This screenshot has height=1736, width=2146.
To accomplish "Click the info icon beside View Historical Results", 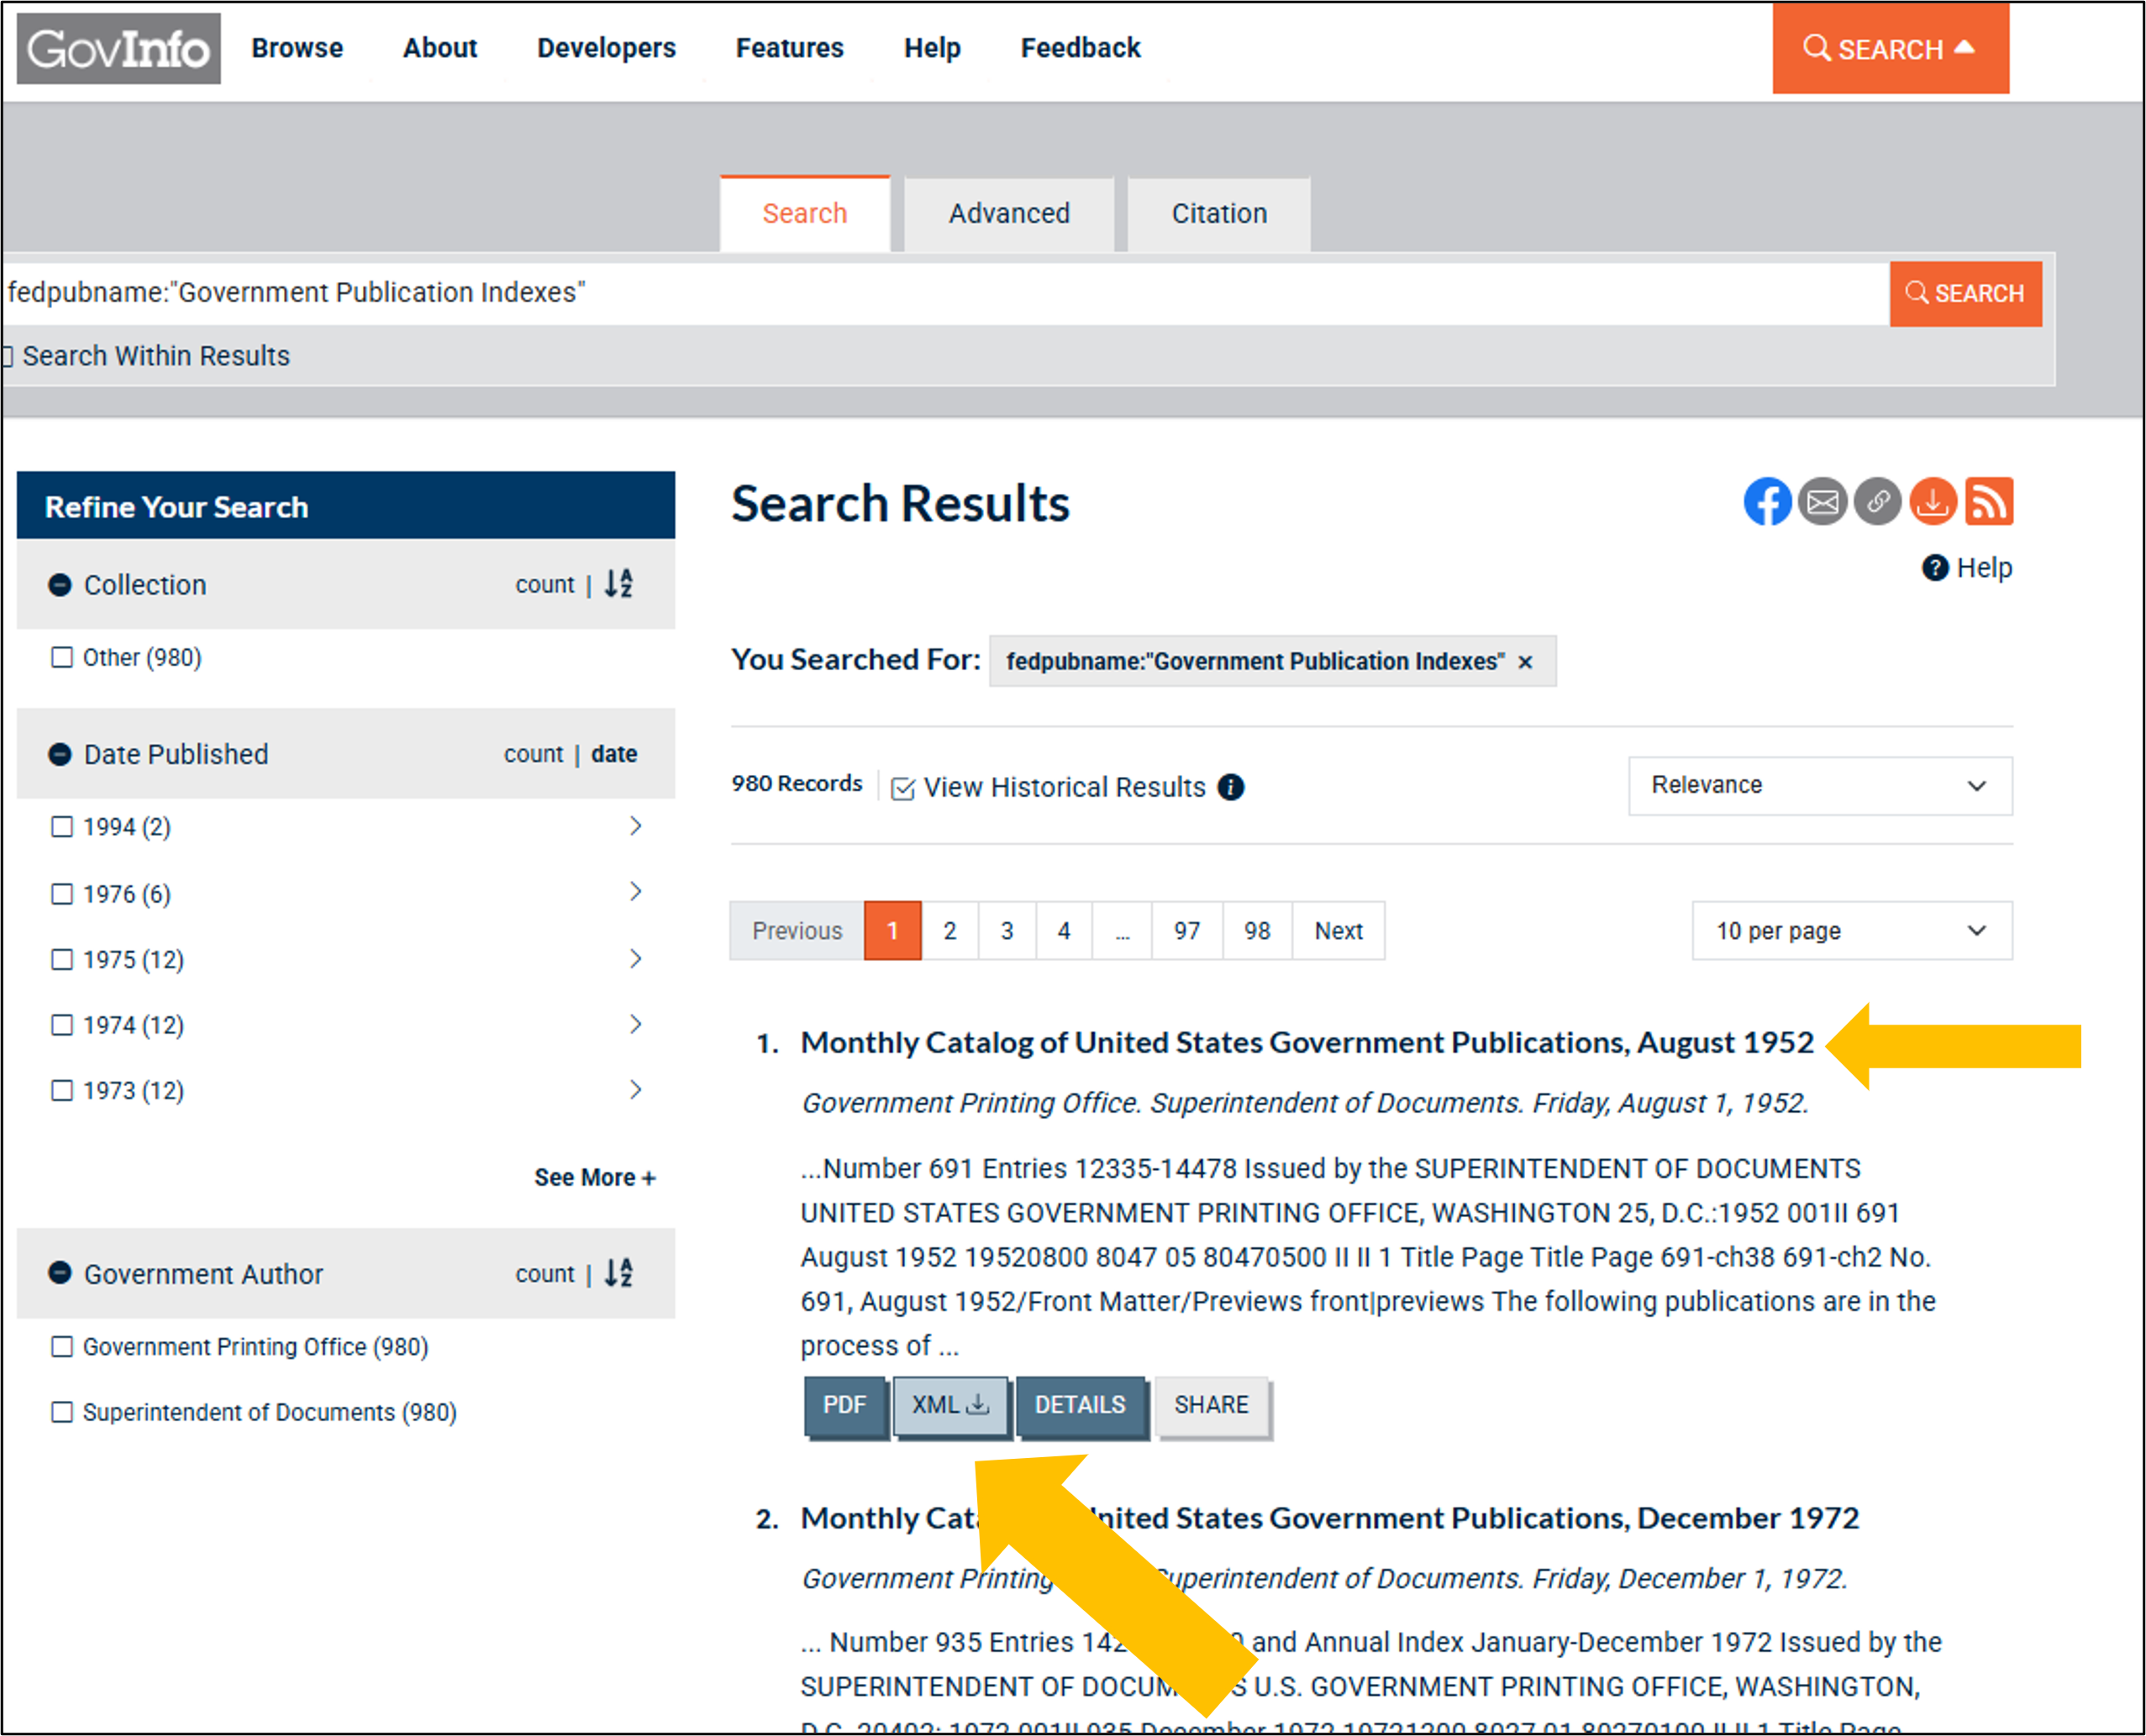I will point(1233,787).
